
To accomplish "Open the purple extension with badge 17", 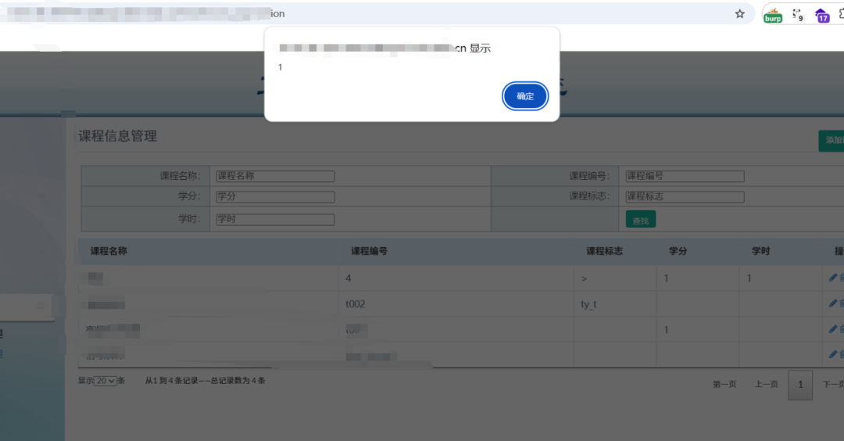I will (821, 16).
